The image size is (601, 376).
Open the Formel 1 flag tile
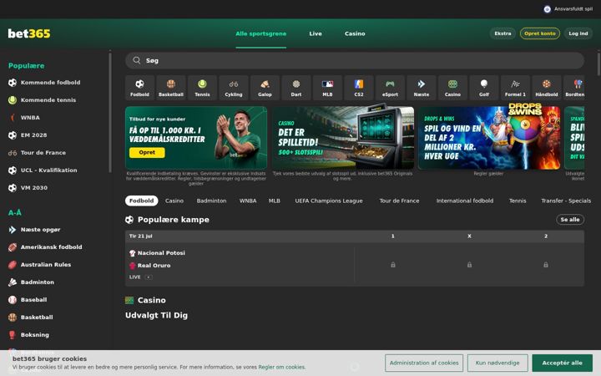515,88
